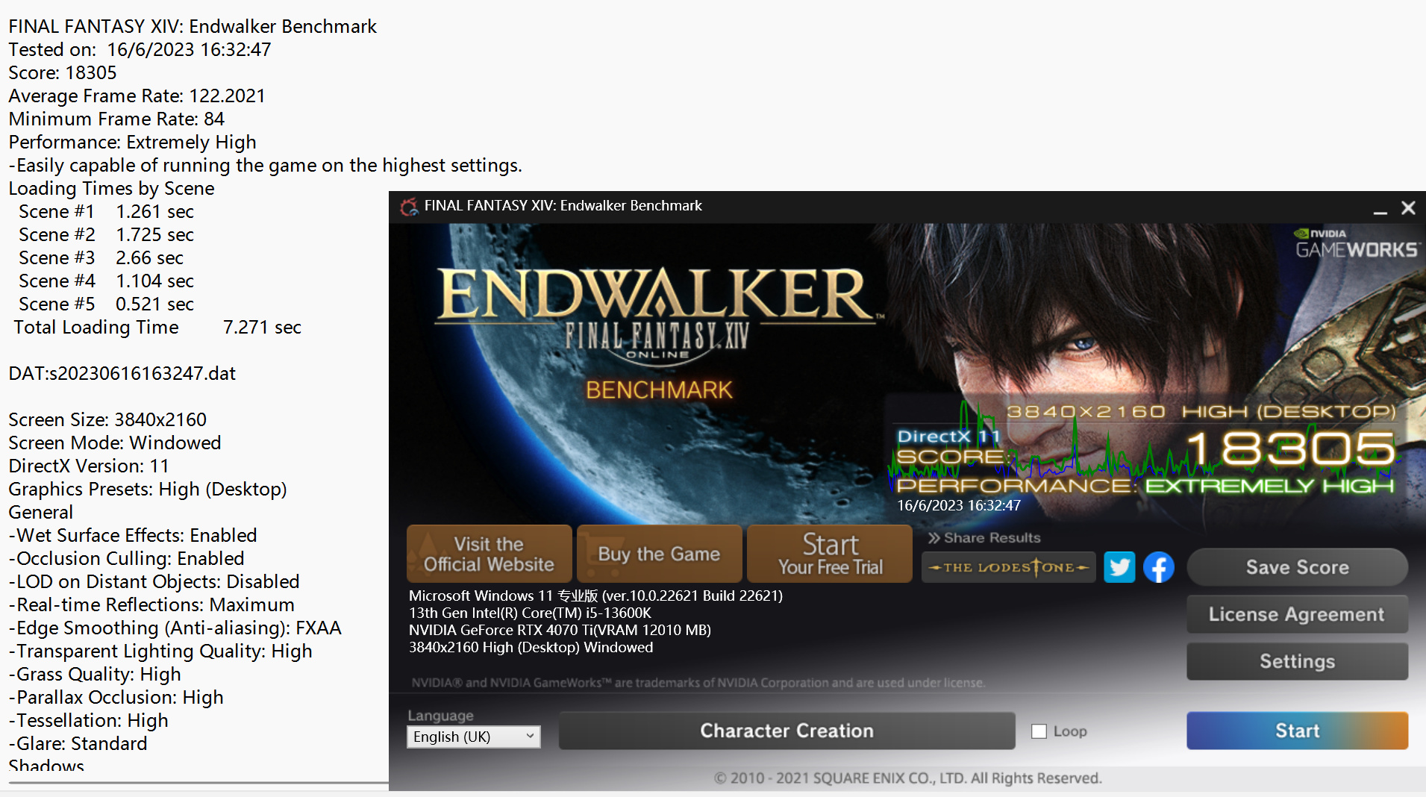
Task: Click the Buy the Game button
Action: 660,554
